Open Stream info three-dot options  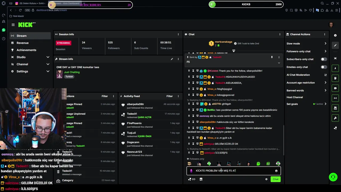(x=178, y=59)
